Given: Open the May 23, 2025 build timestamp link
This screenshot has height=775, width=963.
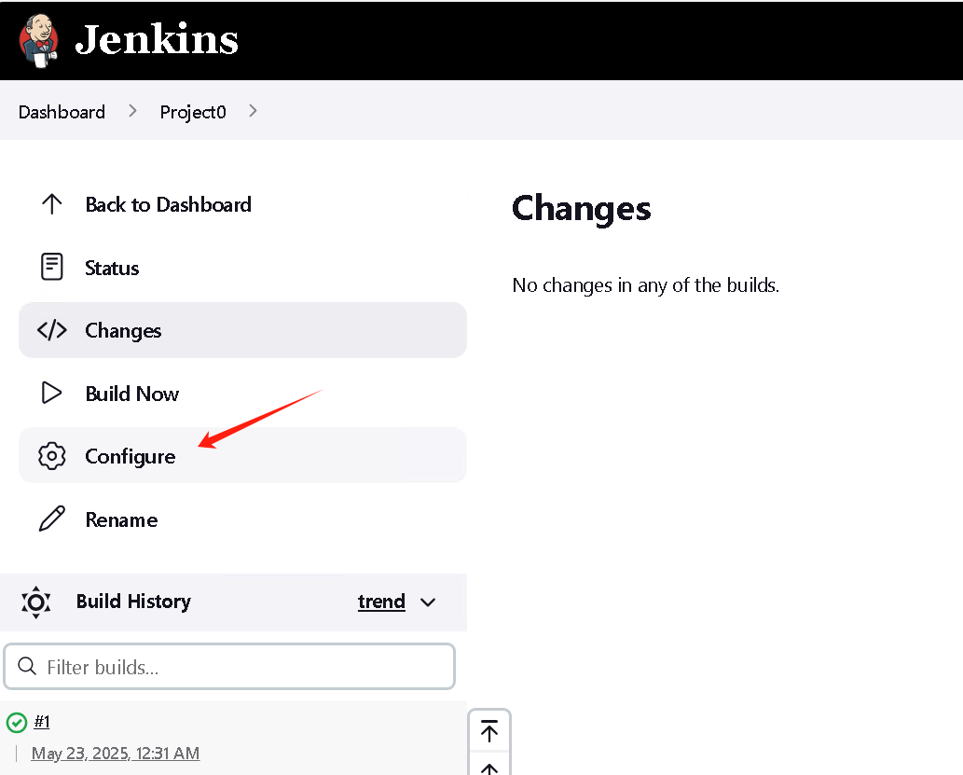Looking at the screenshot, I should click(116, 753).
